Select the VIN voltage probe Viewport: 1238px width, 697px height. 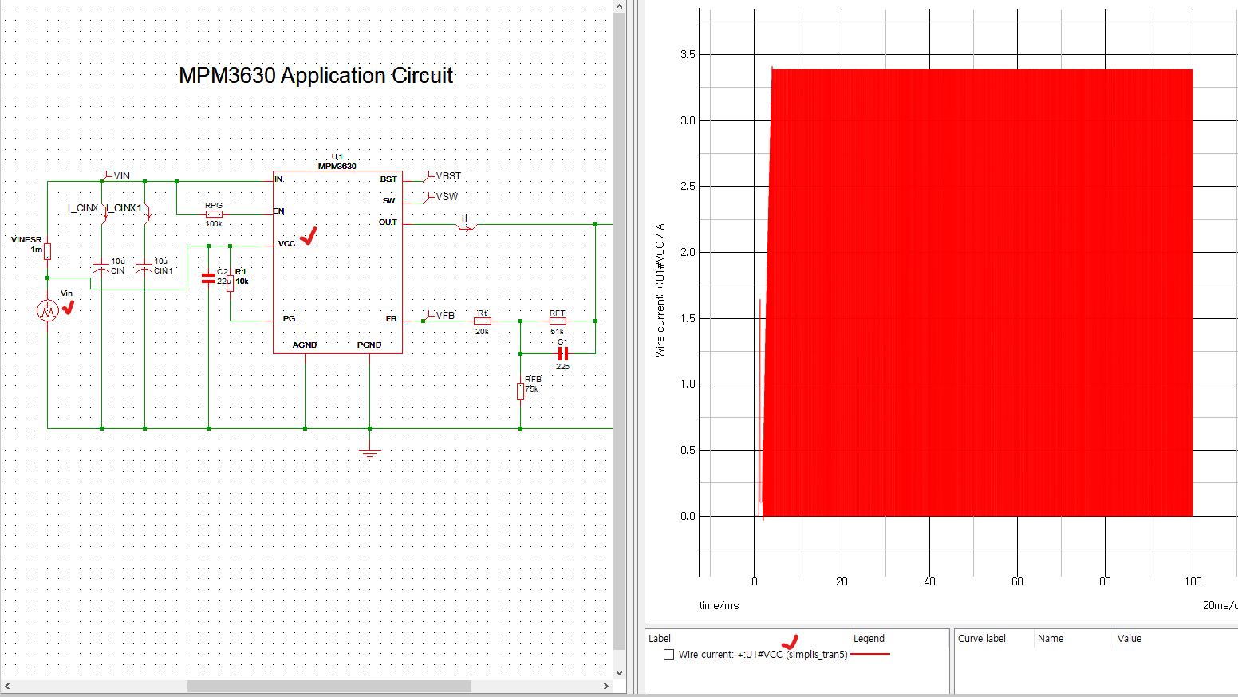tap(116, 176)
